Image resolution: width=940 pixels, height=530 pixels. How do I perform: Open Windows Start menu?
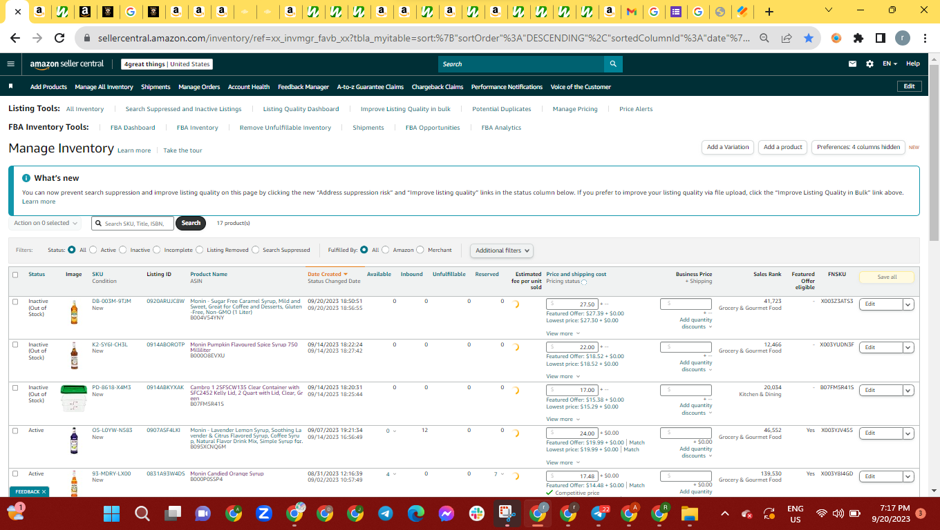pos(111,513)
